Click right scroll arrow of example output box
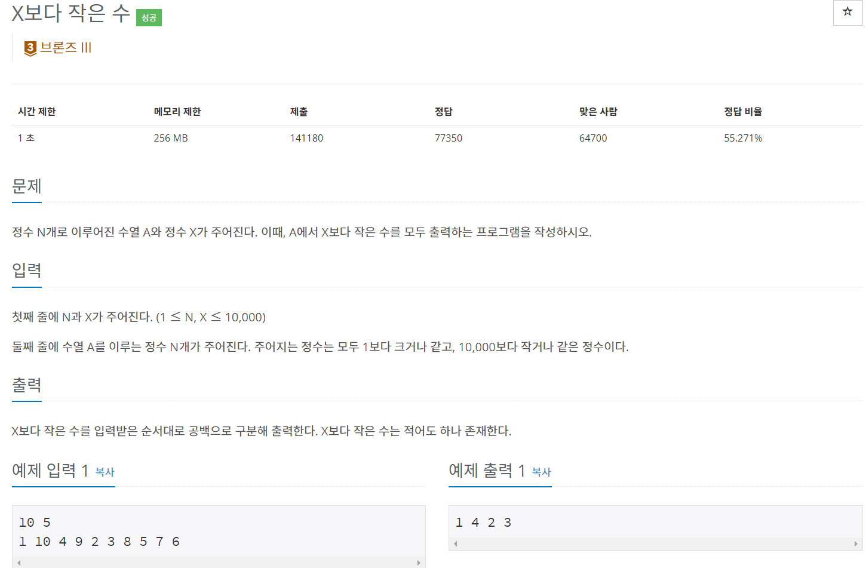The width and height of the screenshot is (866, 568). [x=855, y=544]
